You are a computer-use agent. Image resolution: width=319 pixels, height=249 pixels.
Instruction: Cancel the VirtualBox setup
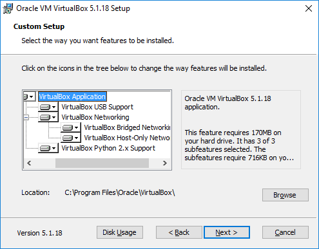tap(285, 232)
